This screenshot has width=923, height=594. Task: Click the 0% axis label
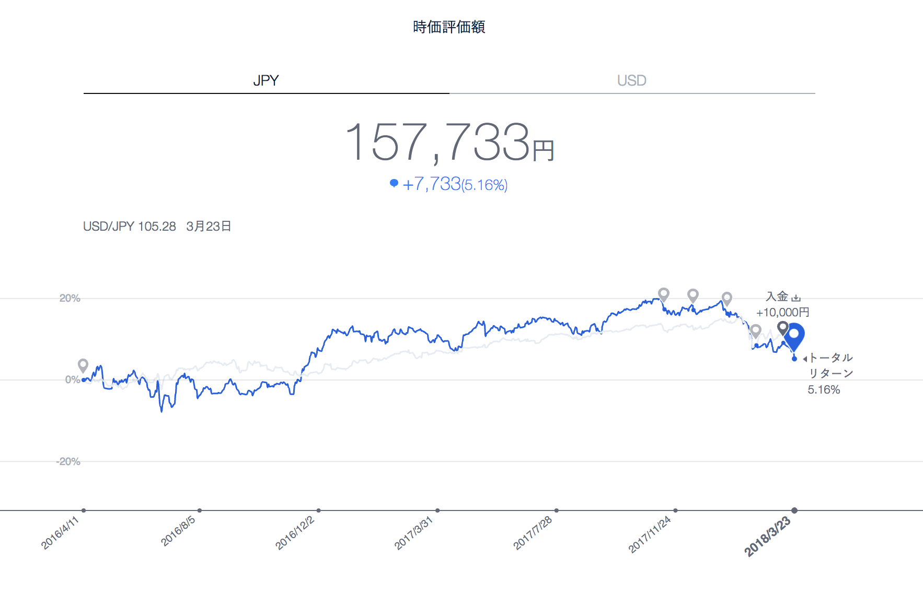[x=73, y=379]
